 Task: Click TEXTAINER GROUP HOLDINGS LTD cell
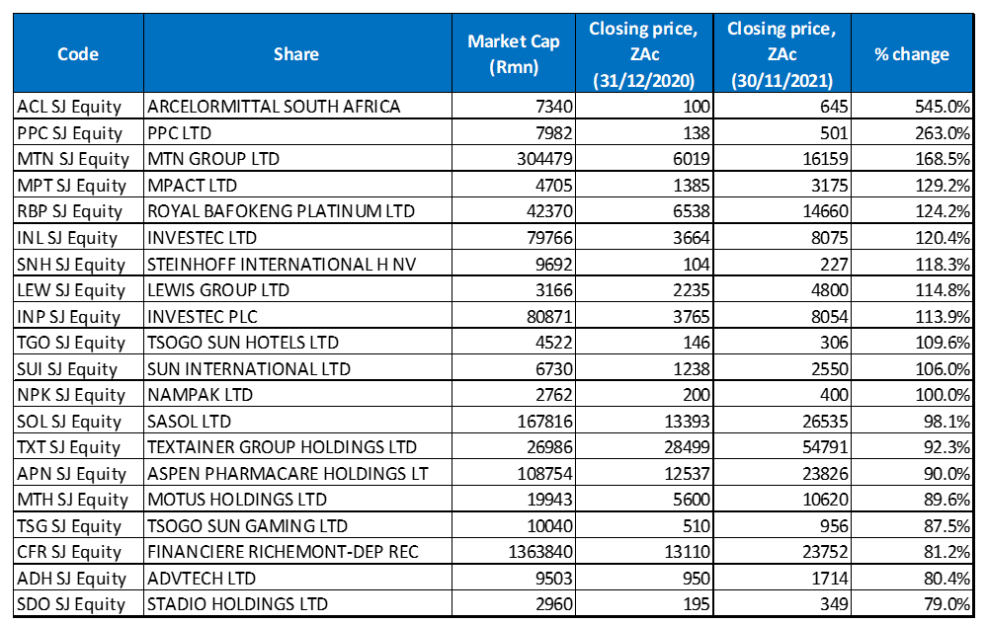coord(297,446)
